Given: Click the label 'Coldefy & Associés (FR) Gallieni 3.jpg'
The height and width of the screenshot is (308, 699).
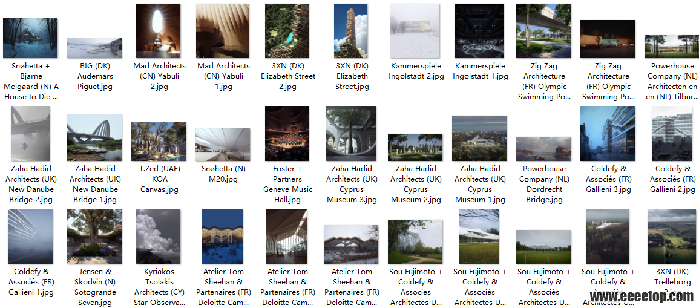Looking at the screenshot, I should (x=608, y=179).
